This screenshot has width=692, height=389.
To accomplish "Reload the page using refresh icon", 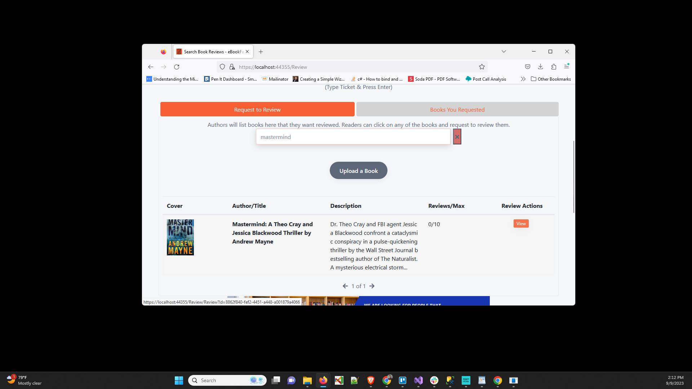I will point(177,67).
